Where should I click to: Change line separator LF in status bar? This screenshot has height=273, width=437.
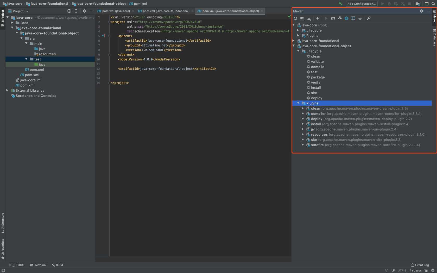[x=393, y=270]
